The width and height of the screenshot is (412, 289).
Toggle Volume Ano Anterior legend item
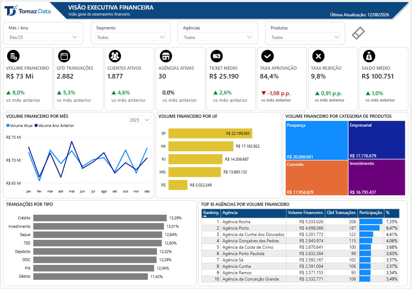click(x=54, y=126)
